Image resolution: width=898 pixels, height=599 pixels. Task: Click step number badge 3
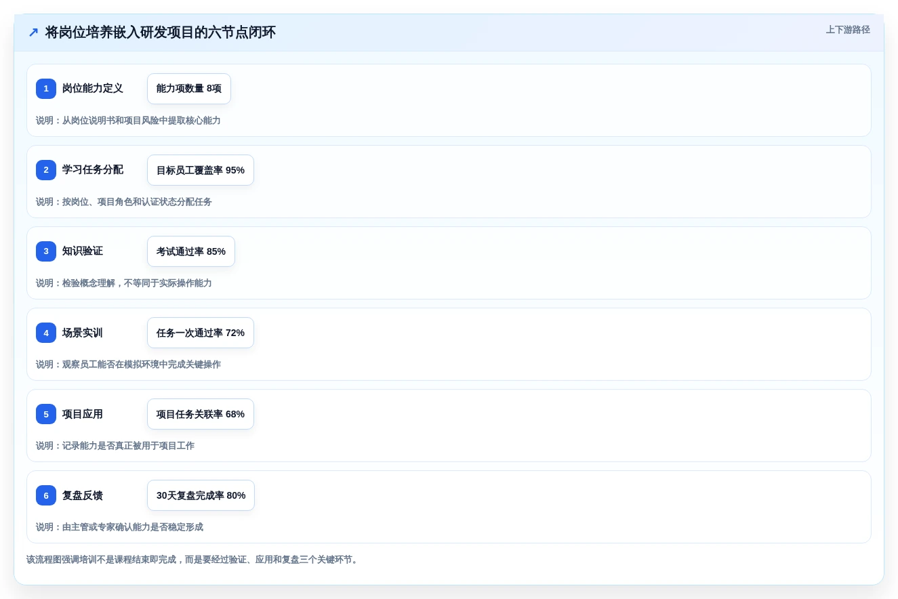click(x=46, y=251)
